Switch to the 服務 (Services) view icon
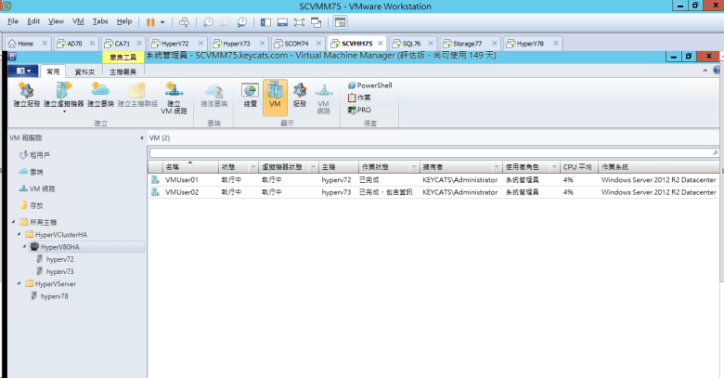The width and height of the screenshot is (724, 378). (300, 96)
